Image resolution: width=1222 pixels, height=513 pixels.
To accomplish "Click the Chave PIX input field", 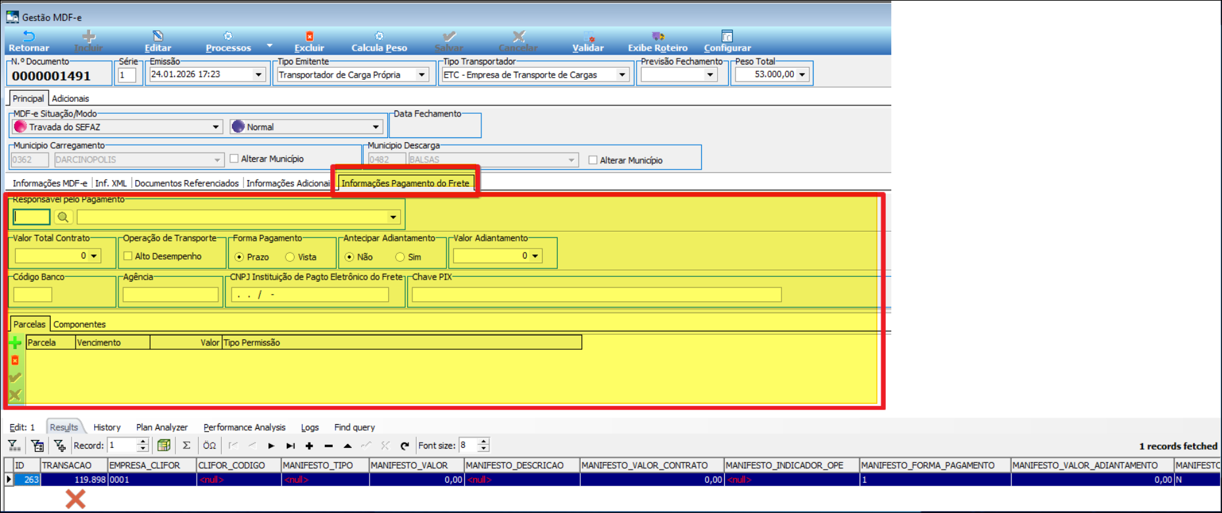I will click(x=596, y=295).
